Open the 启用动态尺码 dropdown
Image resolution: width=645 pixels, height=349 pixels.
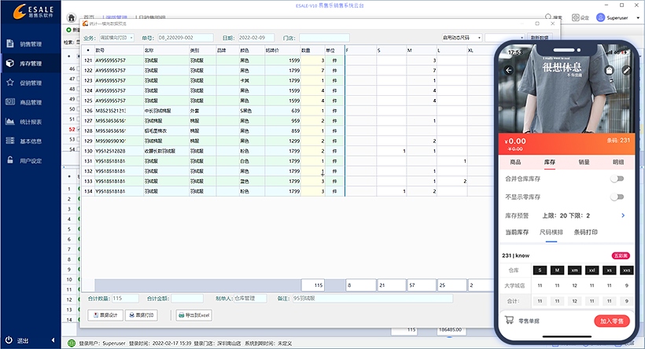click(479, 37)
